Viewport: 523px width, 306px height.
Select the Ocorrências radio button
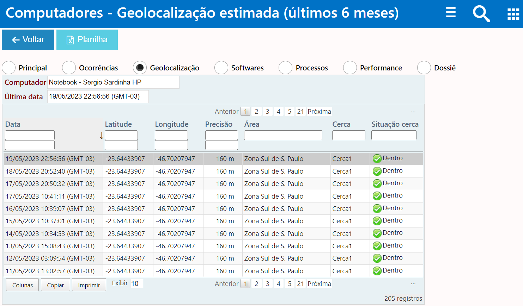point(69,68)
